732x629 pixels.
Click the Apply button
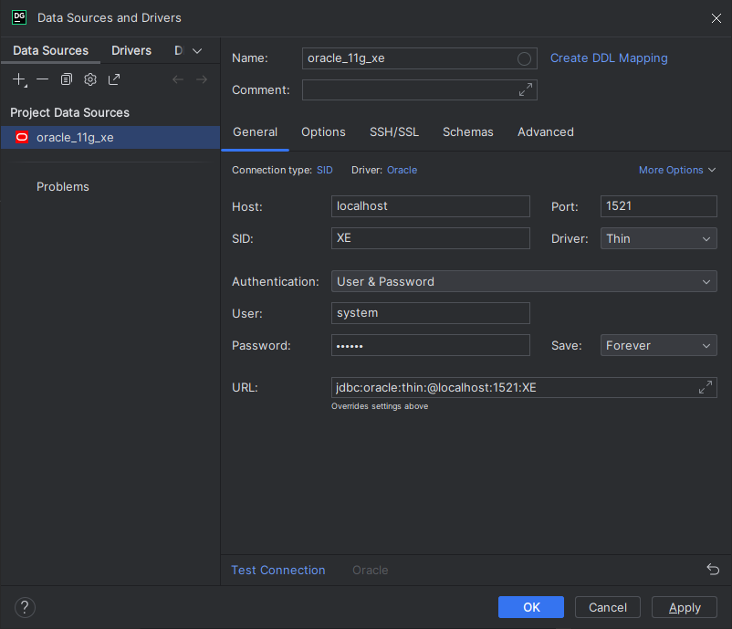coord(684,607)
